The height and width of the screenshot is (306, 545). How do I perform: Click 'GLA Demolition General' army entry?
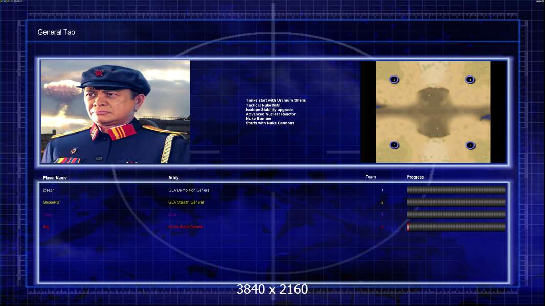189,190
